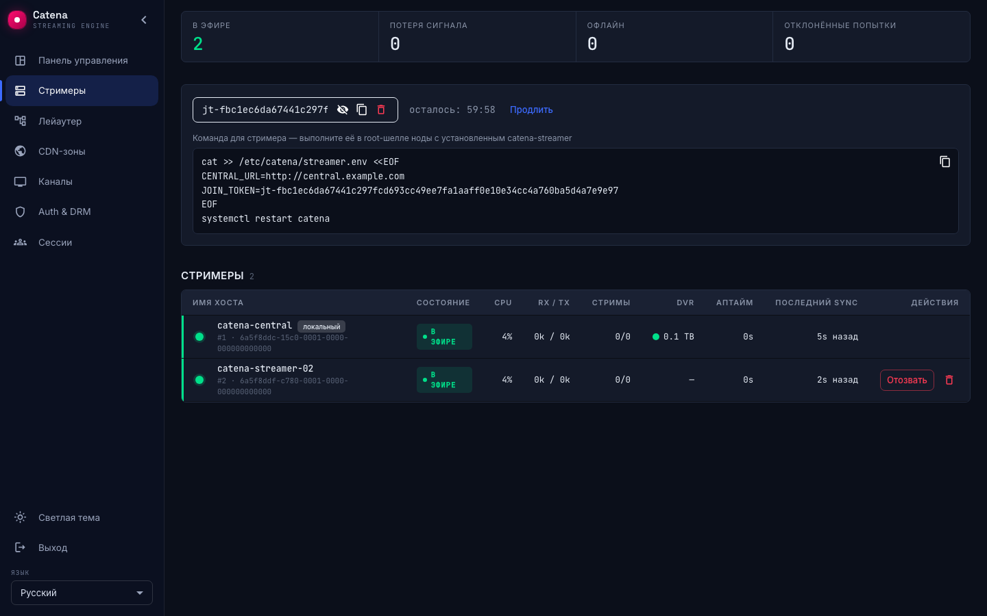Open Сессии people icon
Image resolution: width=987 pixels, height=616 pixels.
click(x=21, y=242)
